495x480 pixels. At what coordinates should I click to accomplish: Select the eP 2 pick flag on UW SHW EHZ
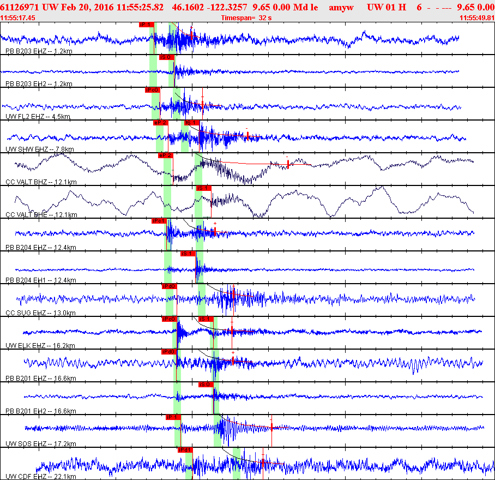pyautogui.click(x=161, y=123)
